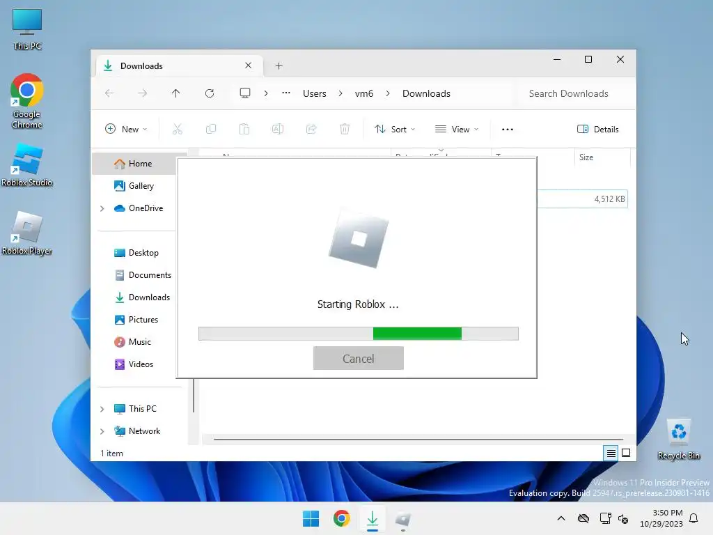Click the PC icon in address bar
This screenshot has width=713, height=535.
pyautogui.click(x=245, y=93)
